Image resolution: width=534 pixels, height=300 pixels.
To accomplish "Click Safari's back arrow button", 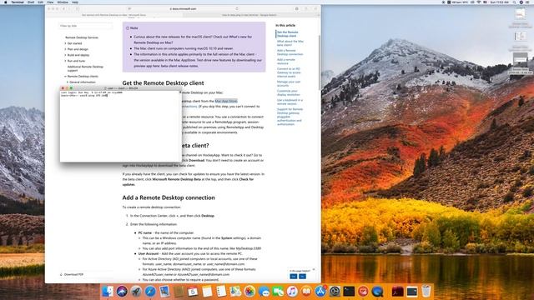I will [63, 9].
